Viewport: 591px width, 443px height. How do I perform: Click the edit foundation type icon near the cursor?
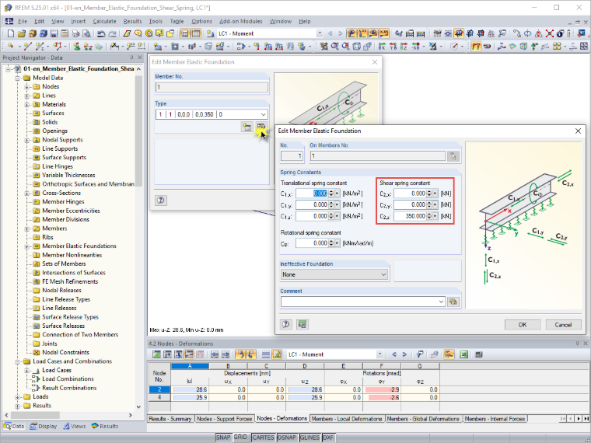click(x=261, y=127)
